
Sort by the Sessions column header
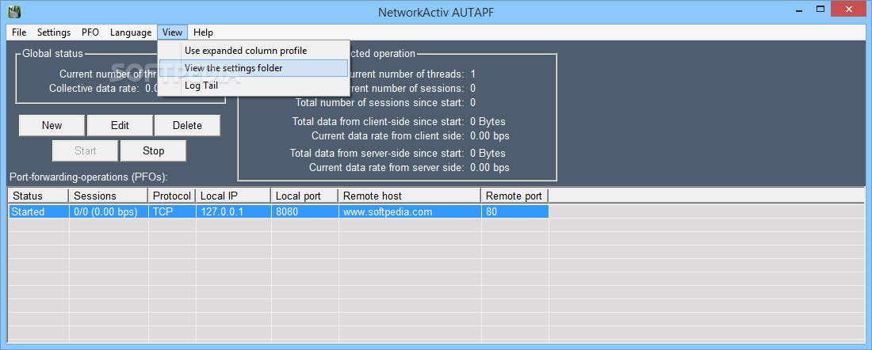109,196
